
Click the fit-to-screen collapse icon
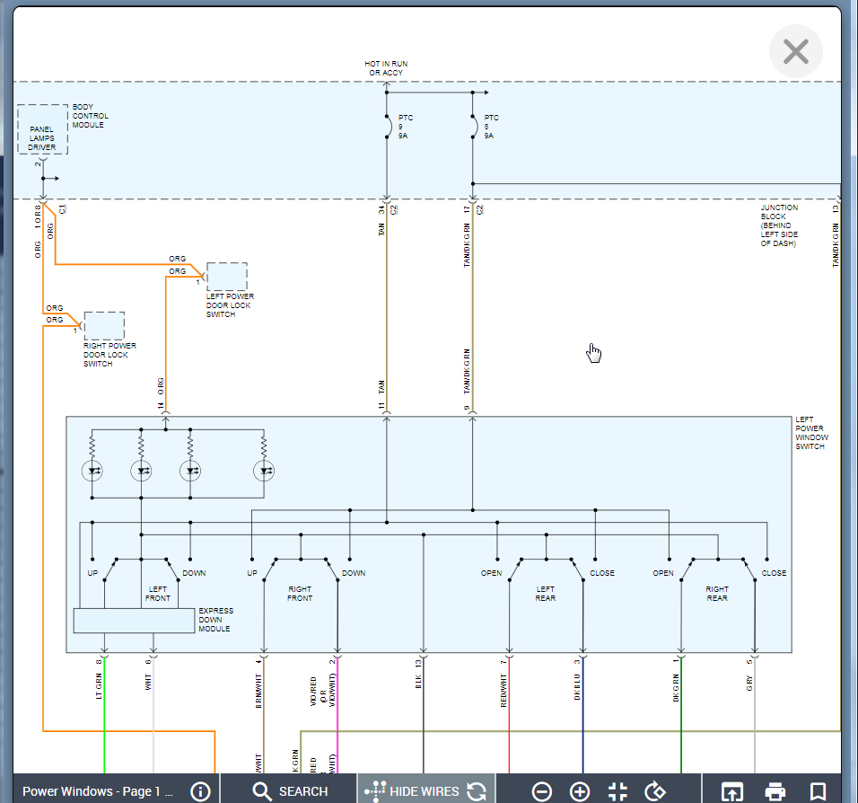click(x=617, y=791)
